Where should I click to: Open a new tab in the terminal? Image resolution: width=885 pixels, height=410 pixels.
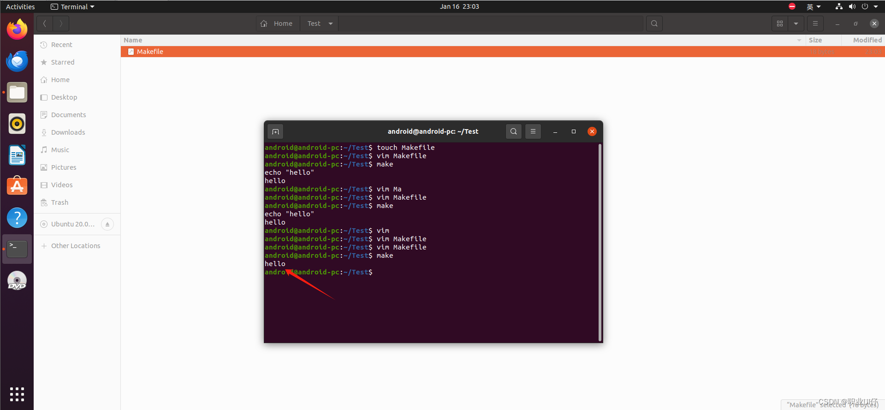[275, 131]
